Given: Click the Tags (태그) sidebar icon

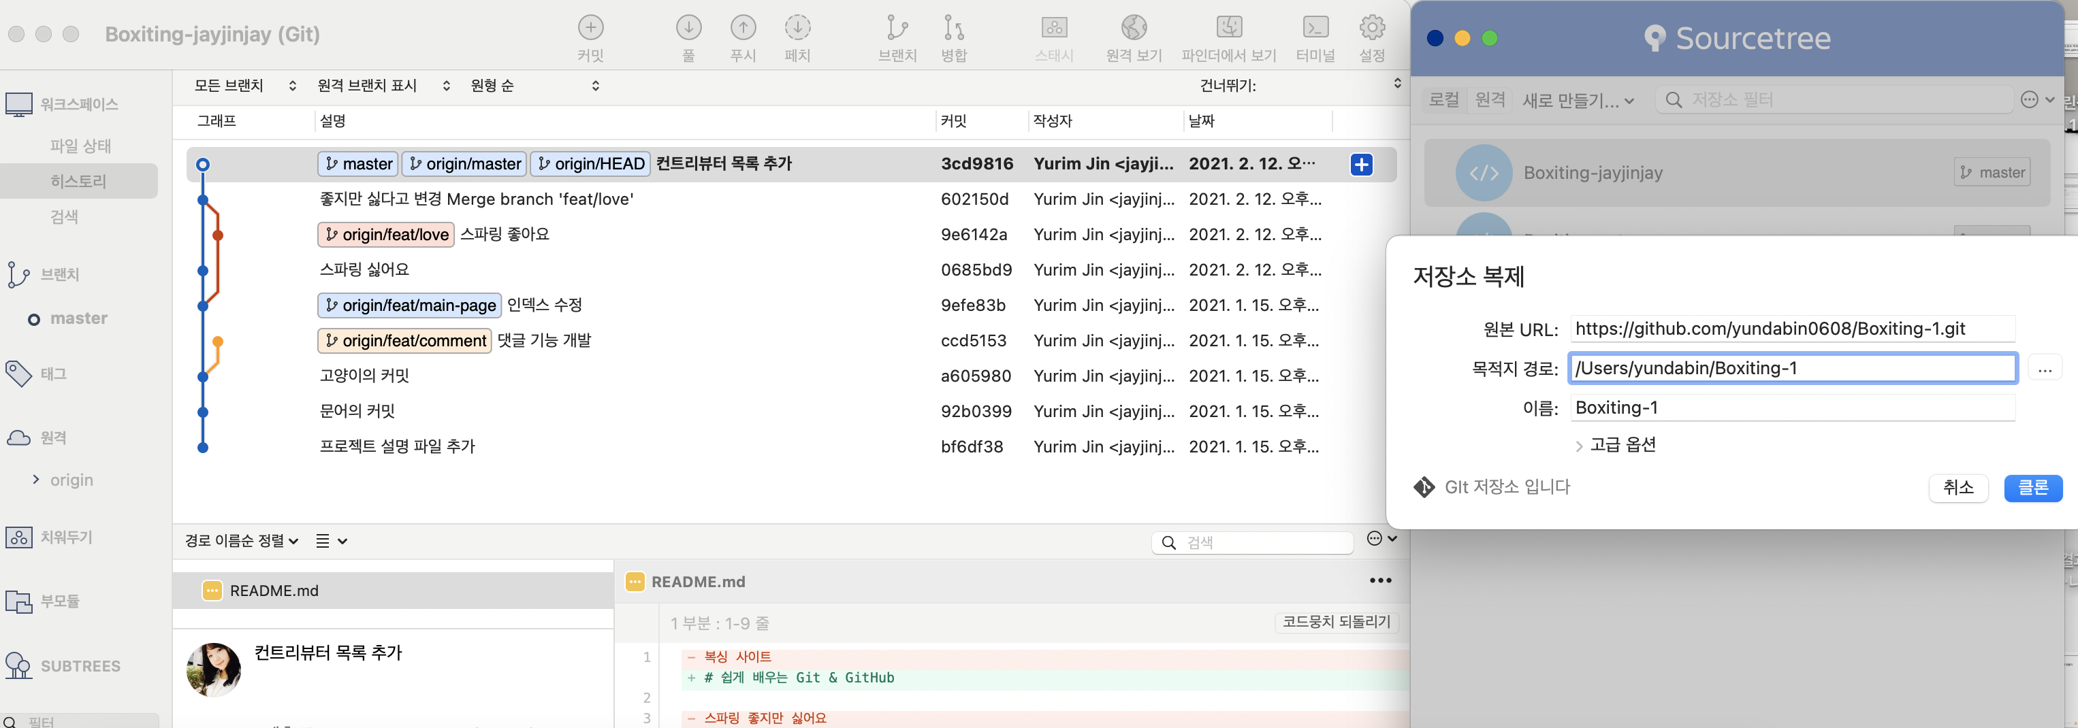Looking at the screenshot, I should click(18, 374).
